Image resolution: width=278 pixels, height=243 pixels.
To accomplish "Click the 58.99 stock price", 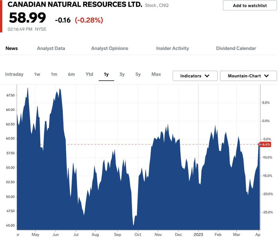I will (27, 18).
